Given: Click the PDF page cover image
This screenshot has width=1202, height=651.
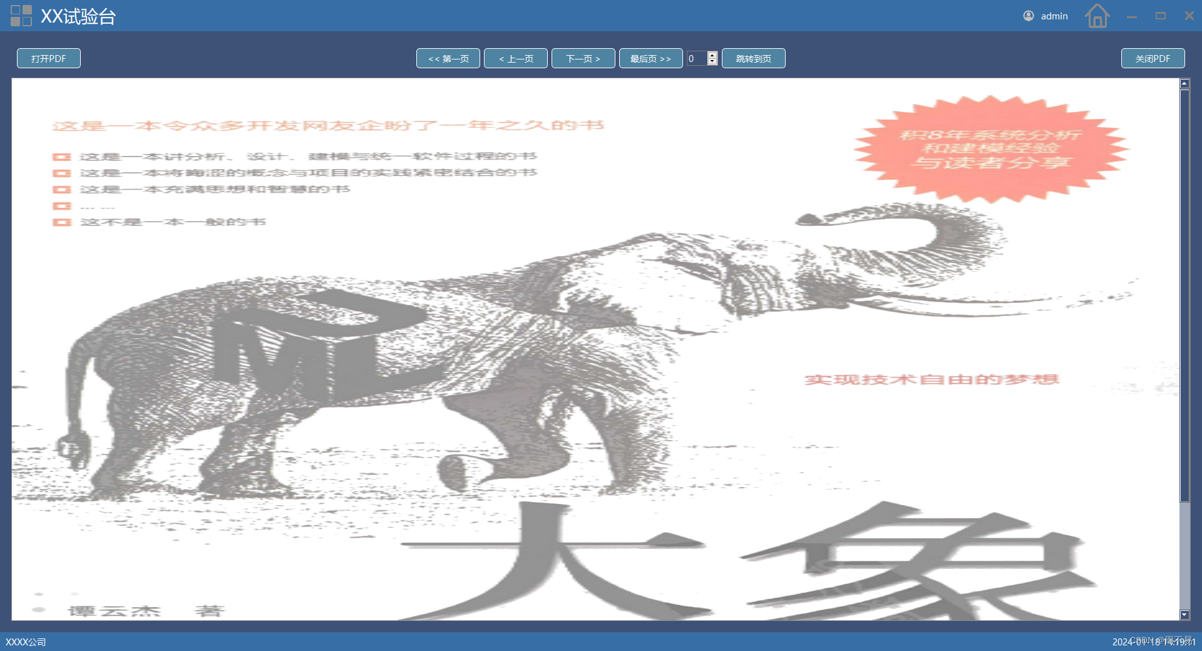Looking at the screenshot, I should (x=595, y=349).
